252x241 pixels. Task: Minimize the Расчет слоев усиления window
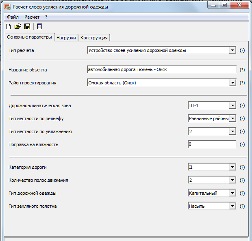213,5
